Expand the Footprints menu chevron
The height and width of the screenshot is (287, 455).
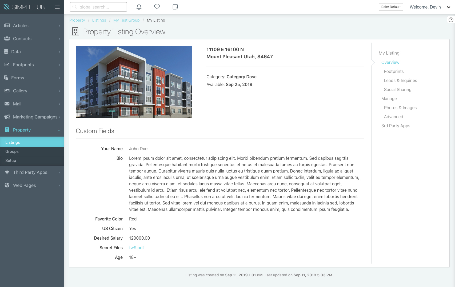(x=59, y=65)
